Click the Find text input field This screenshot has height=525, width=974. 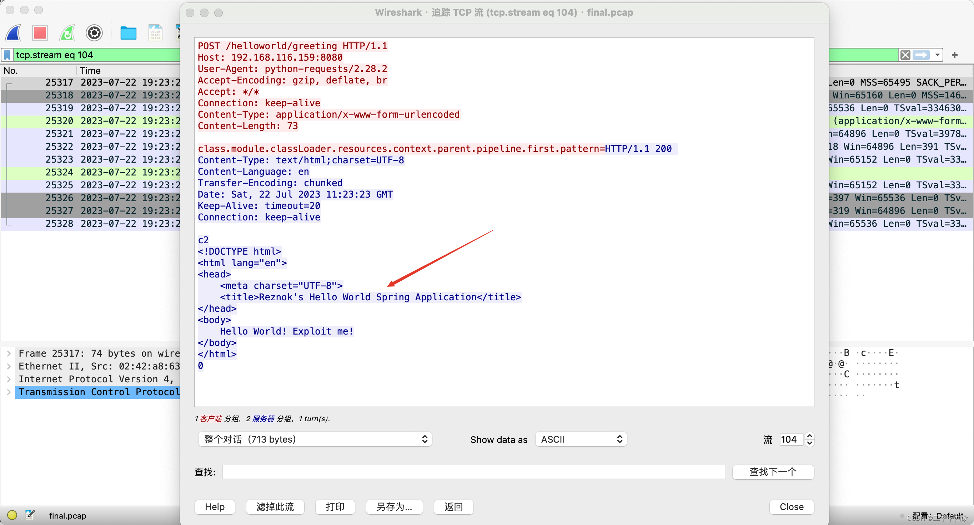point(474,472)
